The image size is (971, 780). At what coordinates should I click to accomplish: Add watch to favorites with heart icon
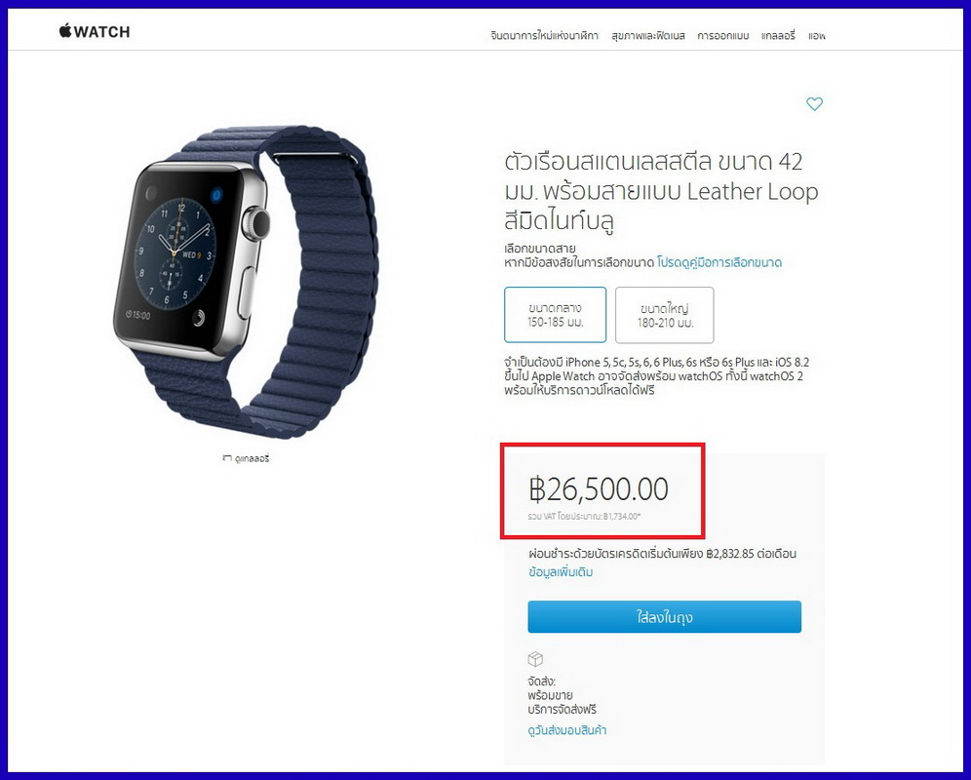click(x=814, y=103)
